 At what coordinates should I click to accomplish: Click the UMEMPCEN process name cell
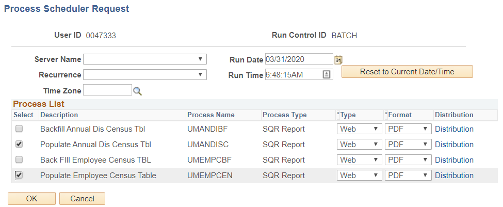[210, 175]
